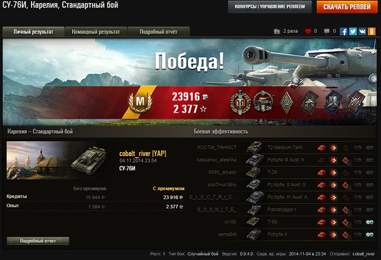Screen dimensions: 381x260
Task: Click the red heart like icon
Action: 308,32
